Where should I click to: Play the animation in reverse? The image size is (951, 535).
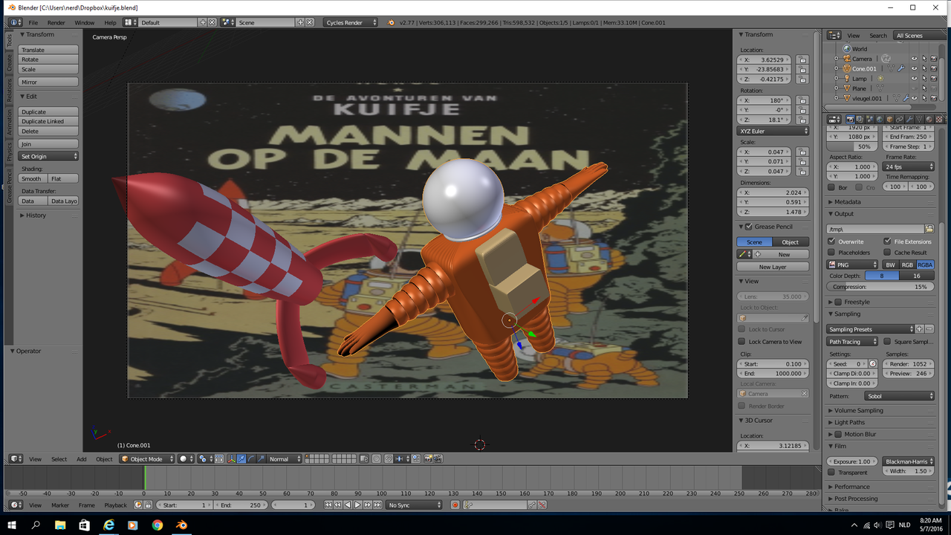pyautogui.click(x=348, y=505)
